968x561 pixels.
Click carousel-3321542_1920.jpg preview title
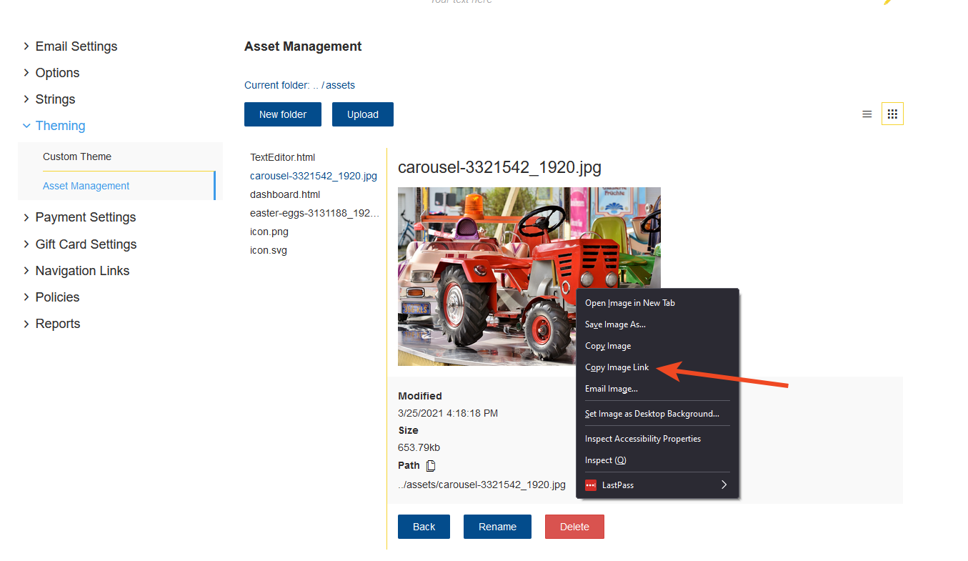tap(499, 168)
